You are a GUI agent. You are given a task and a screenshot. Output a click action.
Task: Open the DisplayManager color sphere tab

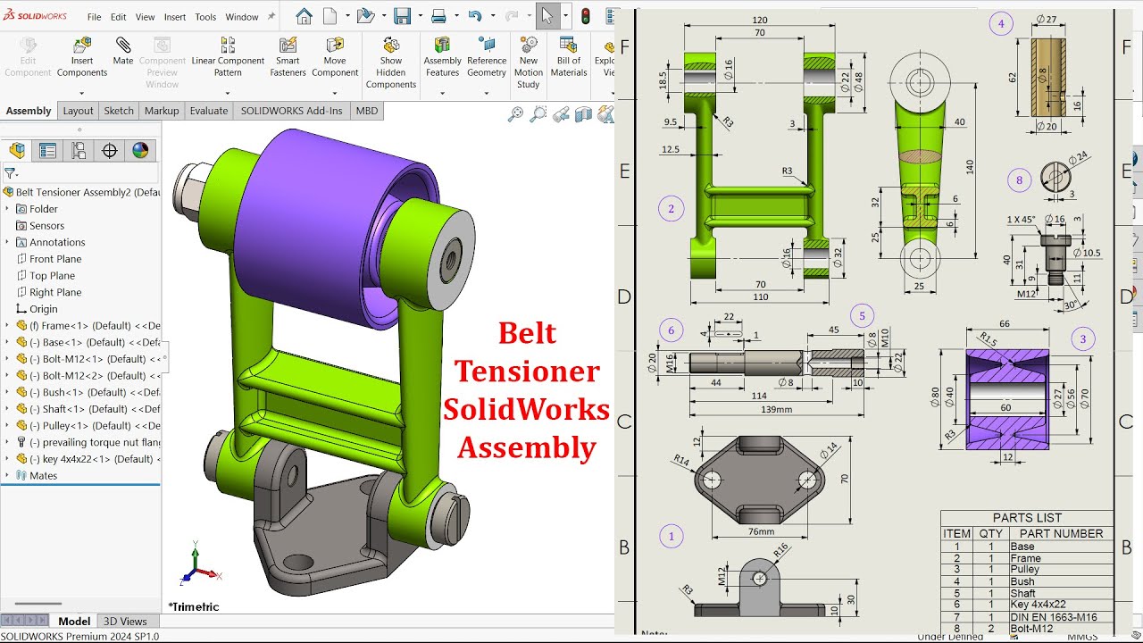(140, 150)
